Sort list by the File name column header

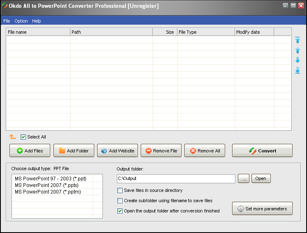point(38,32)
